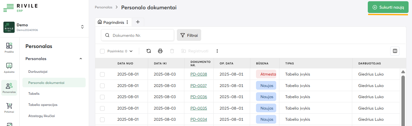Screen dimensions: 412x126
Task: Open document link PD-0037
Action: point(198,85)
